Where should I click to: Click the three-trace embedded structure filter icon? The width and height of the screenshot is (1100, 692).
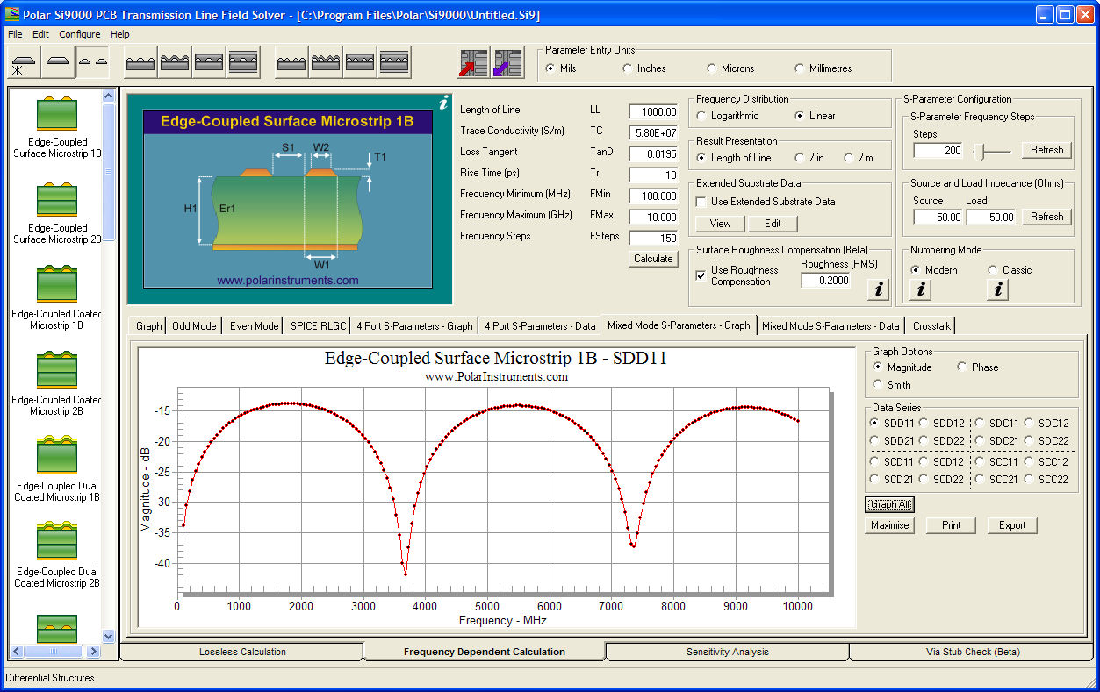[x=360, y=62]
